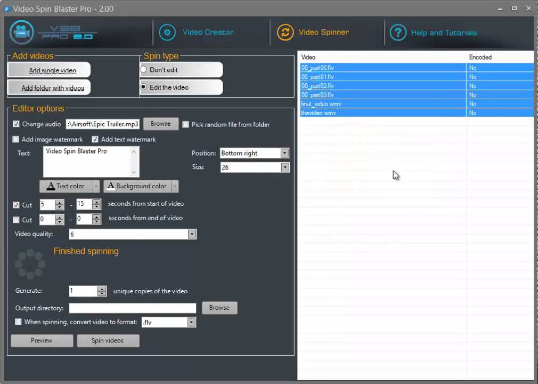Click watermark text box scroll down arrow
This screenshot has height=384, width=538.
134,172
